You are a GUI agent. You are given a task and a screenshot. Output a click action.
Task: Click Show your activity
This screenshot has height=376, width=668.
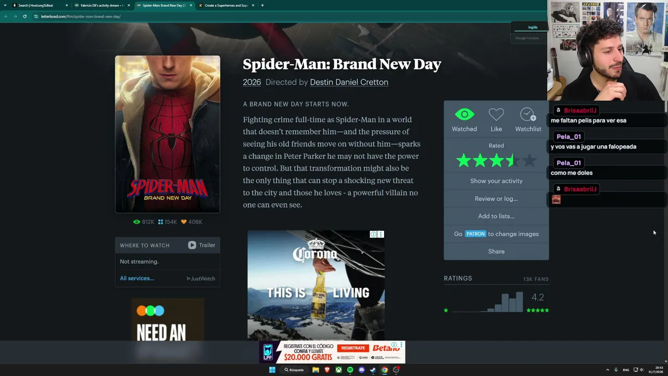pos(496,181)
